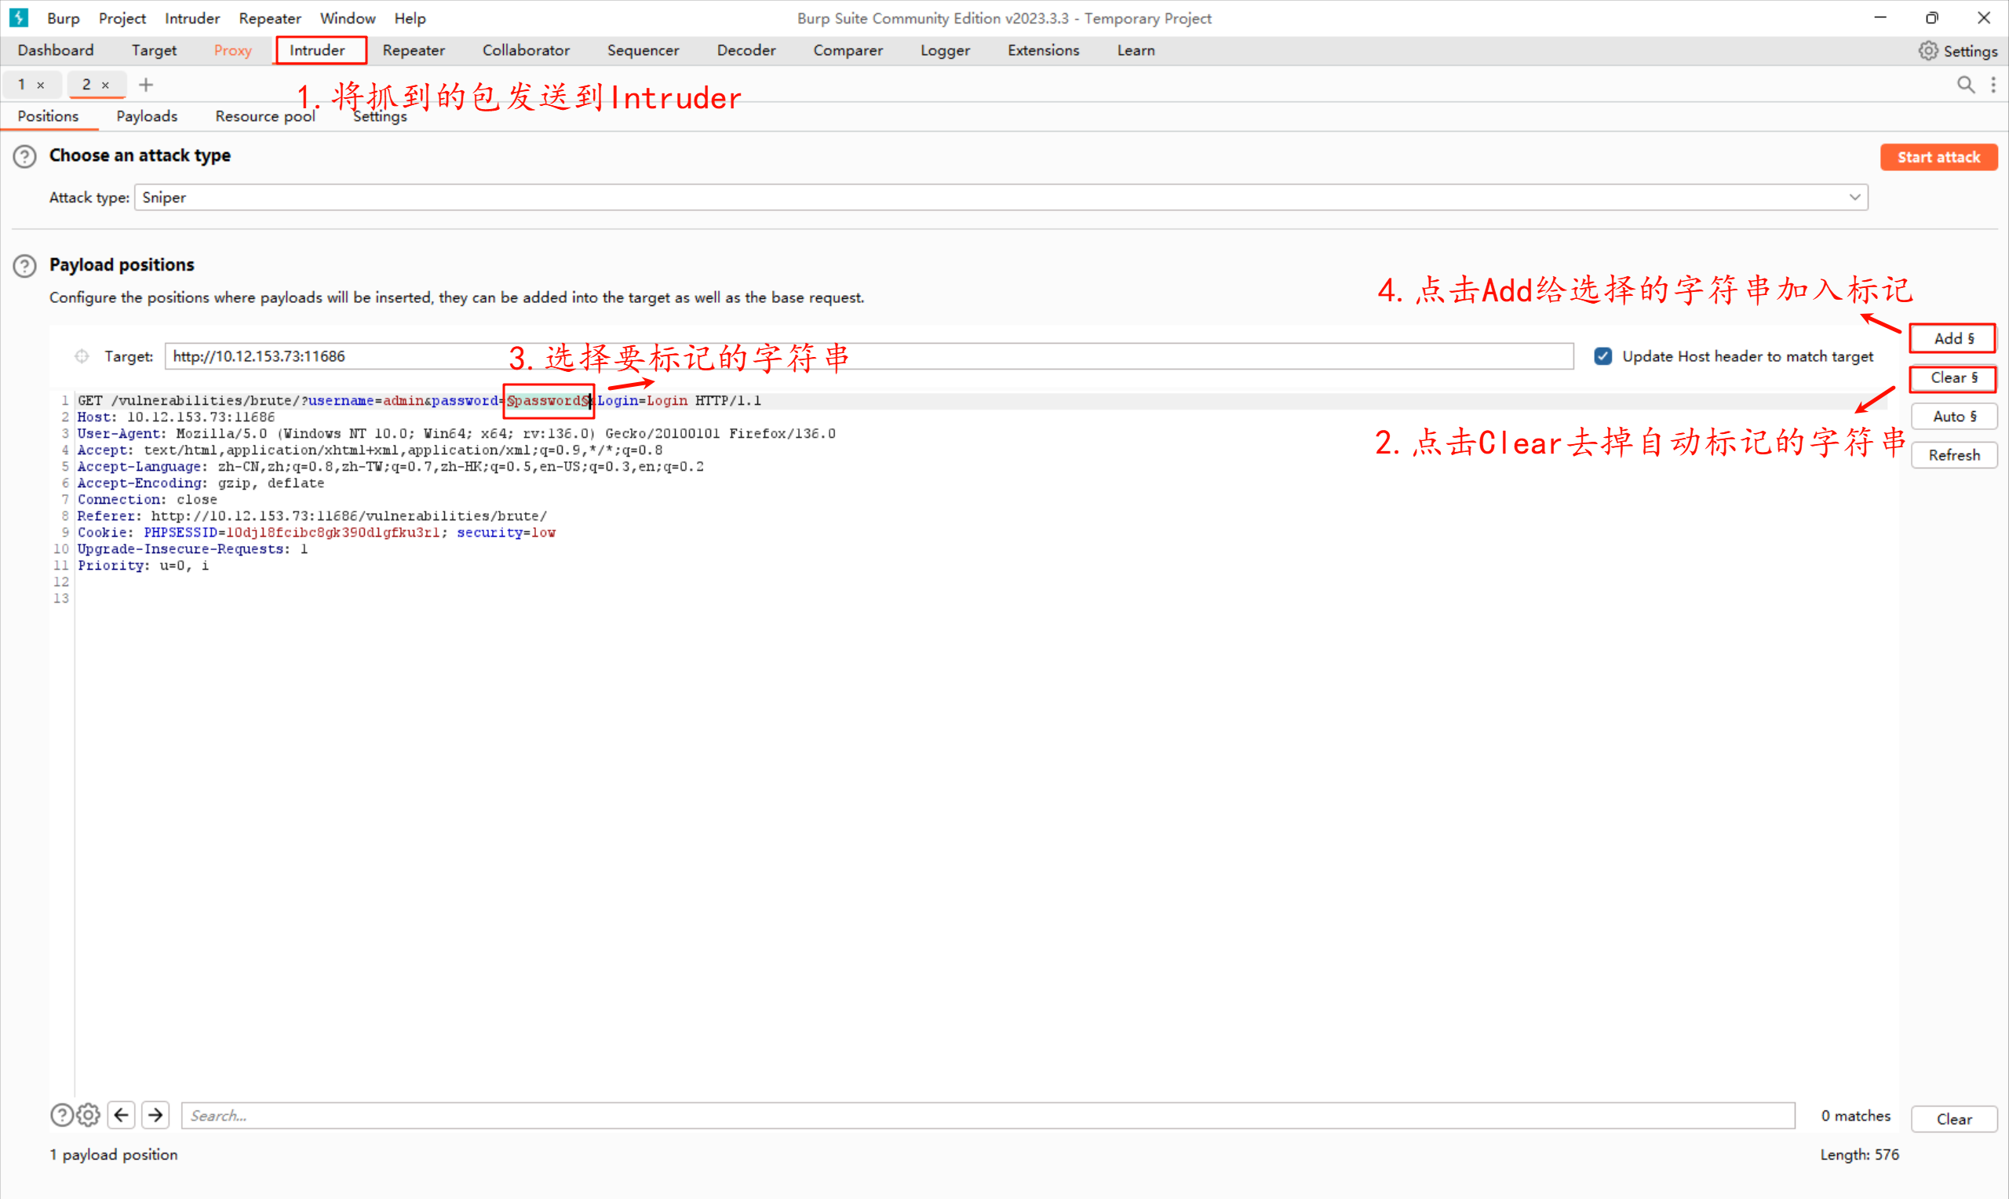Click the Settings gear icon top right
Image resolution: width=2009 pixels, height=1199 pixels.
(x=1927, y=51)
